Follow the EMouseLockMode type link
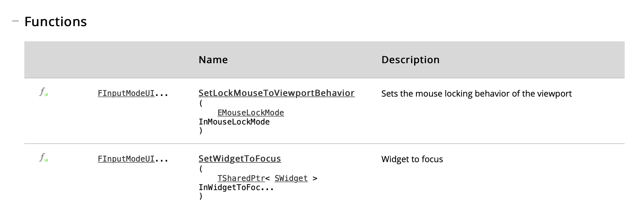 [251, 113]
